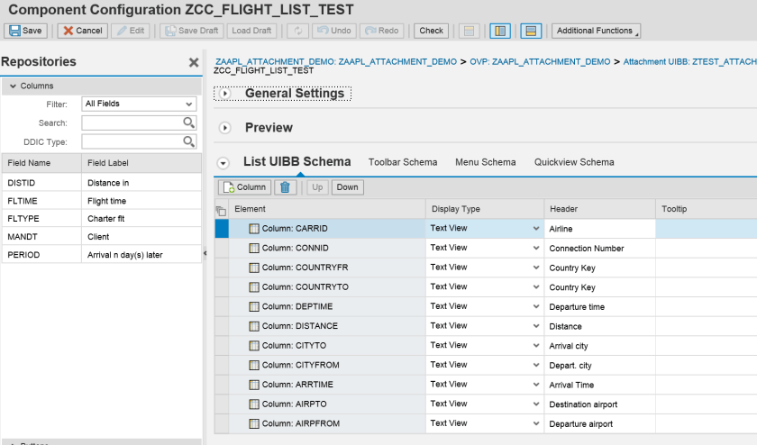
Task: Toggle the left panel layout icon
Action: (x=499, y=31)
